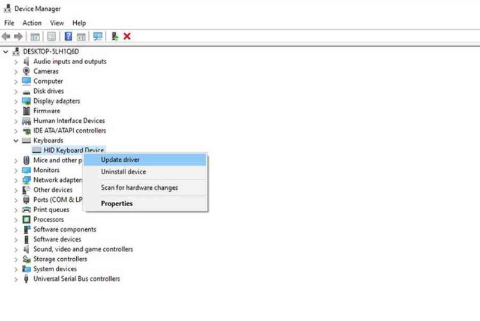Choose Uninstall device from context menu
Image resolution: width=480 pixels, height=321 pixels.
pos(145,172)
